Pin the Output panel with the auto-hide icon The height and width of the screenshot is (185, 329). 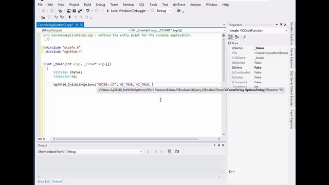(x=219, y=145)
